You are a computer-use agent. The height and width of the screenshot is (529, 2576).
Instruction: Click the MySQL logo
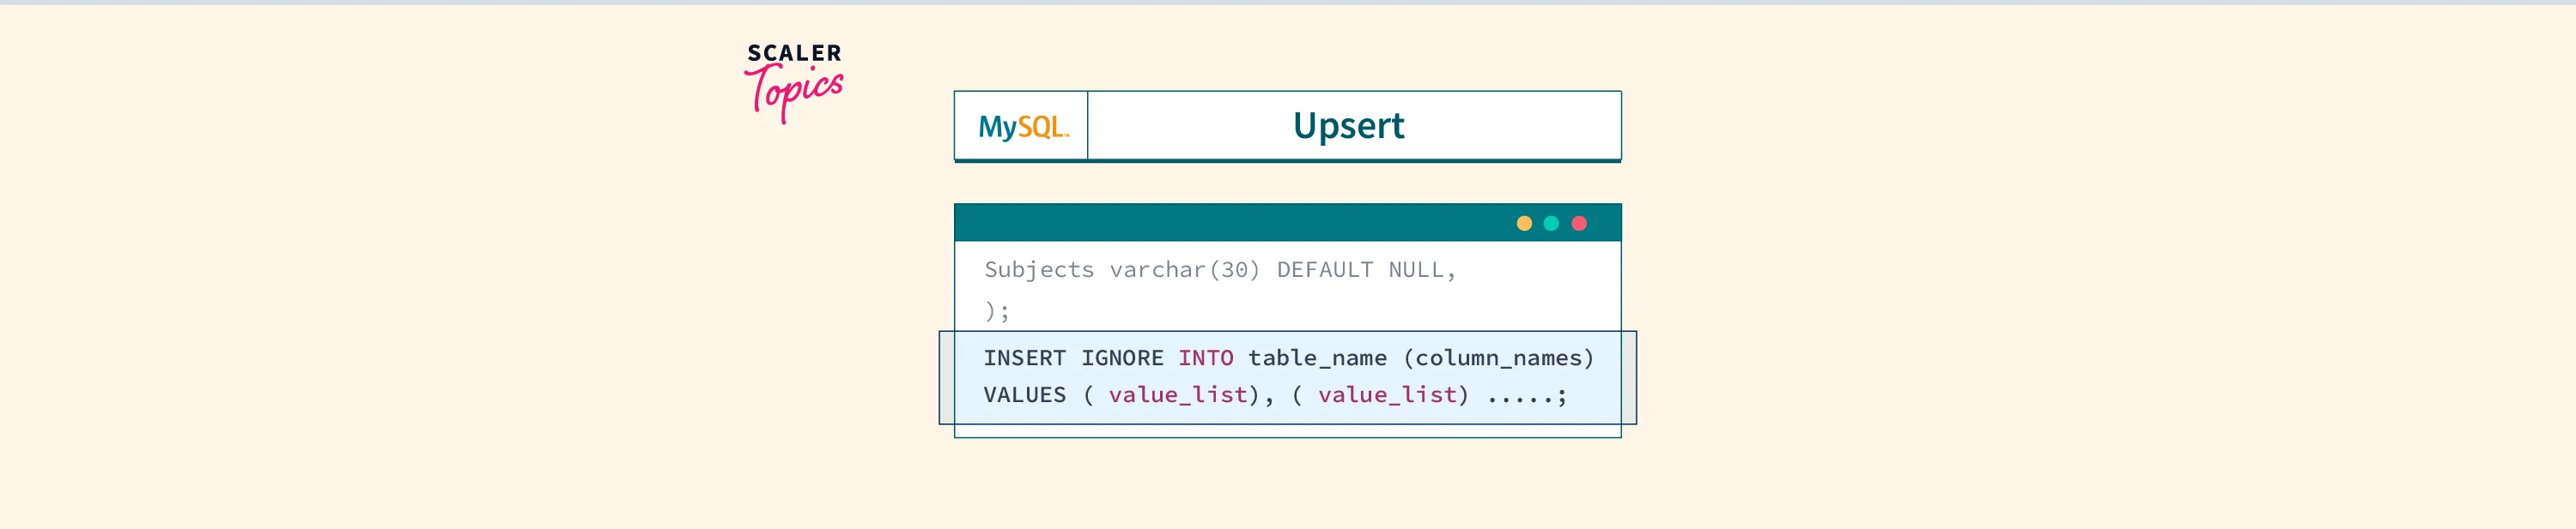(1022, 127)
